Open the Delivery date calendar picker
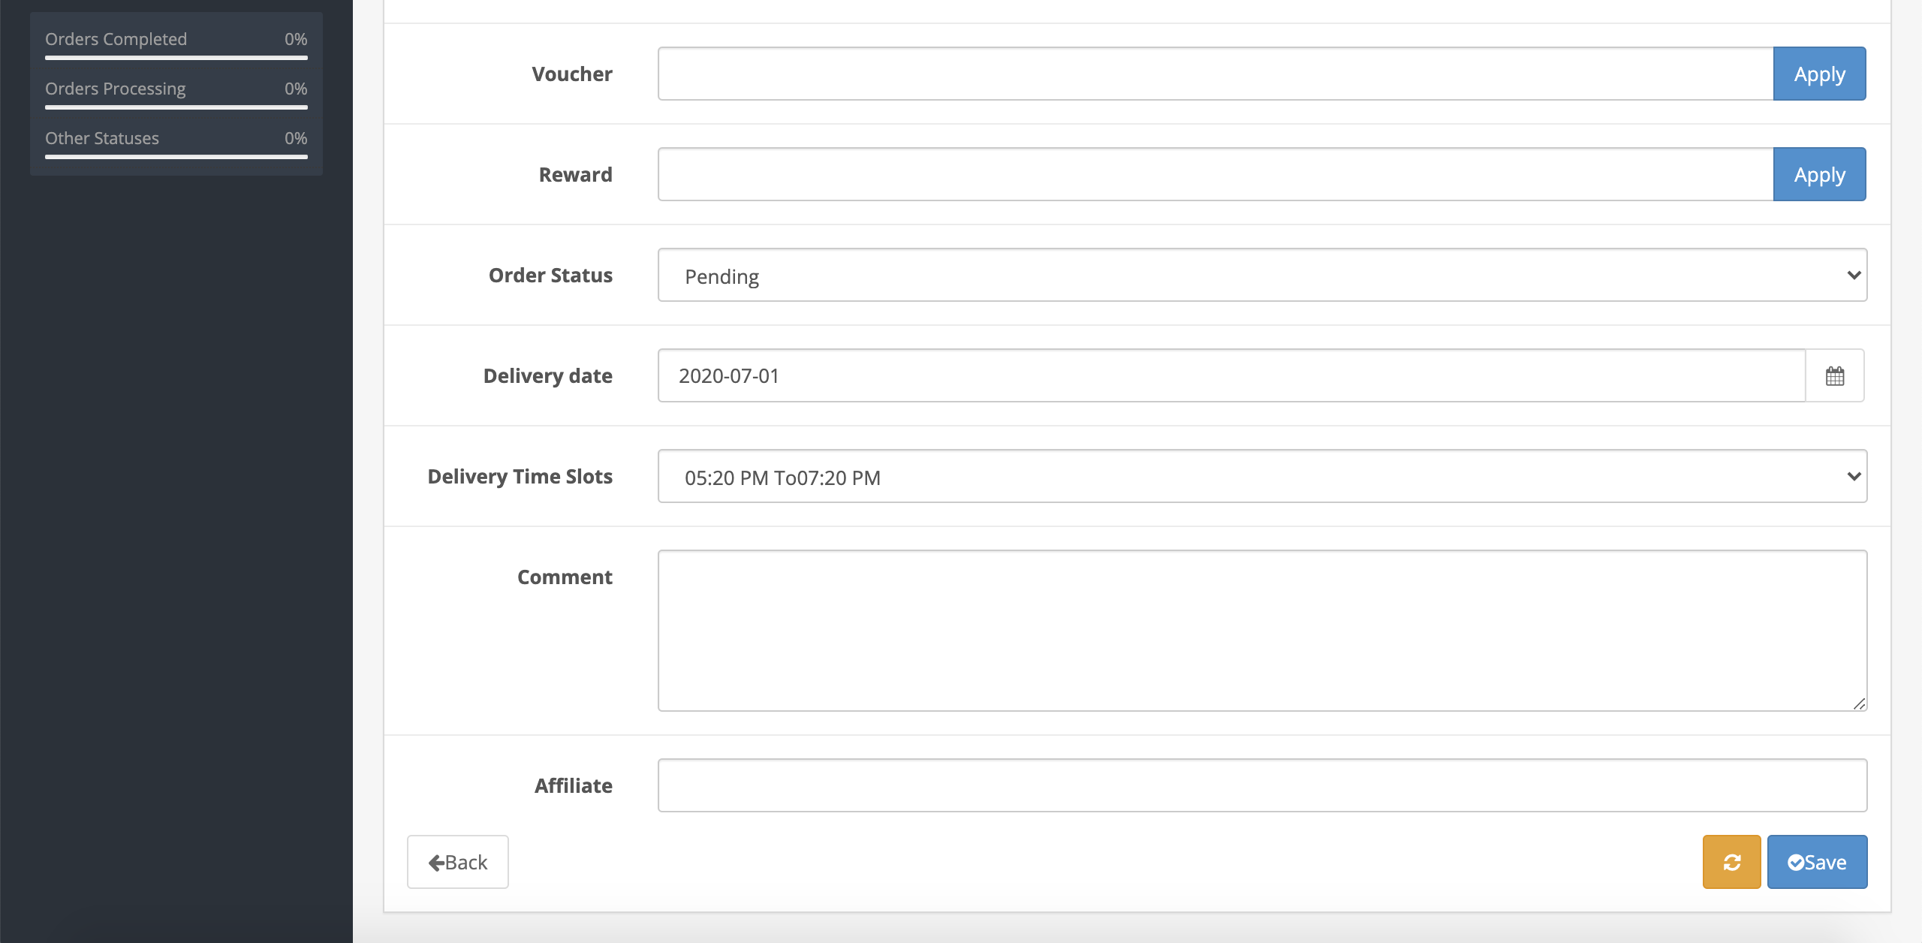 (1835, 375)
